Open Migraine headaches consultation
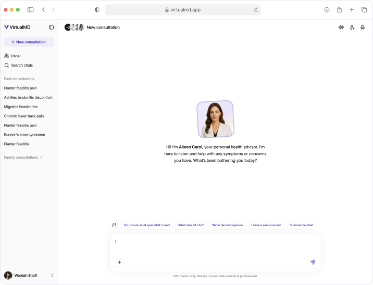Image resolution: width=373 pixels, height=285 pixels. point(21,107)
